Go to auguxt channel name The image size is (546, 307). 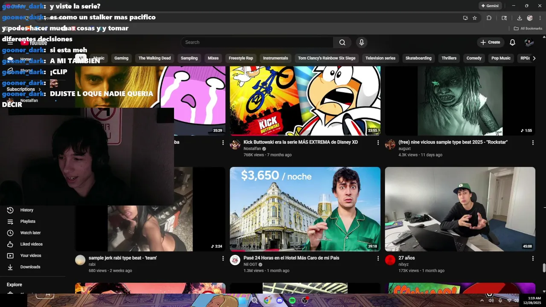[404, 149]
